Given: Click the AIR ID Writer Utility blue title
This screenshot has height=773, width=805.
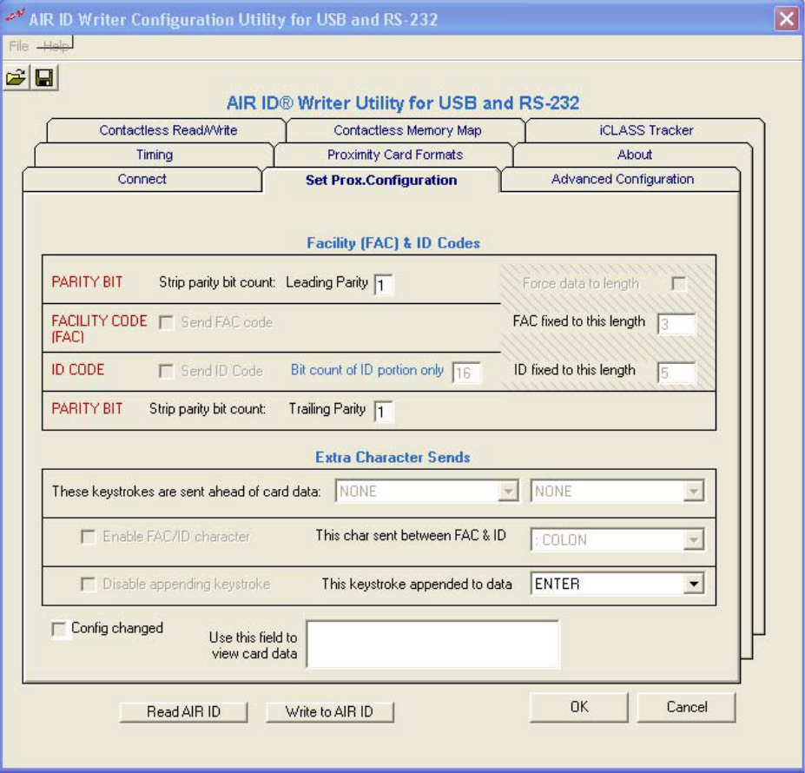Looking at the screenshot, I should point(403,102).
